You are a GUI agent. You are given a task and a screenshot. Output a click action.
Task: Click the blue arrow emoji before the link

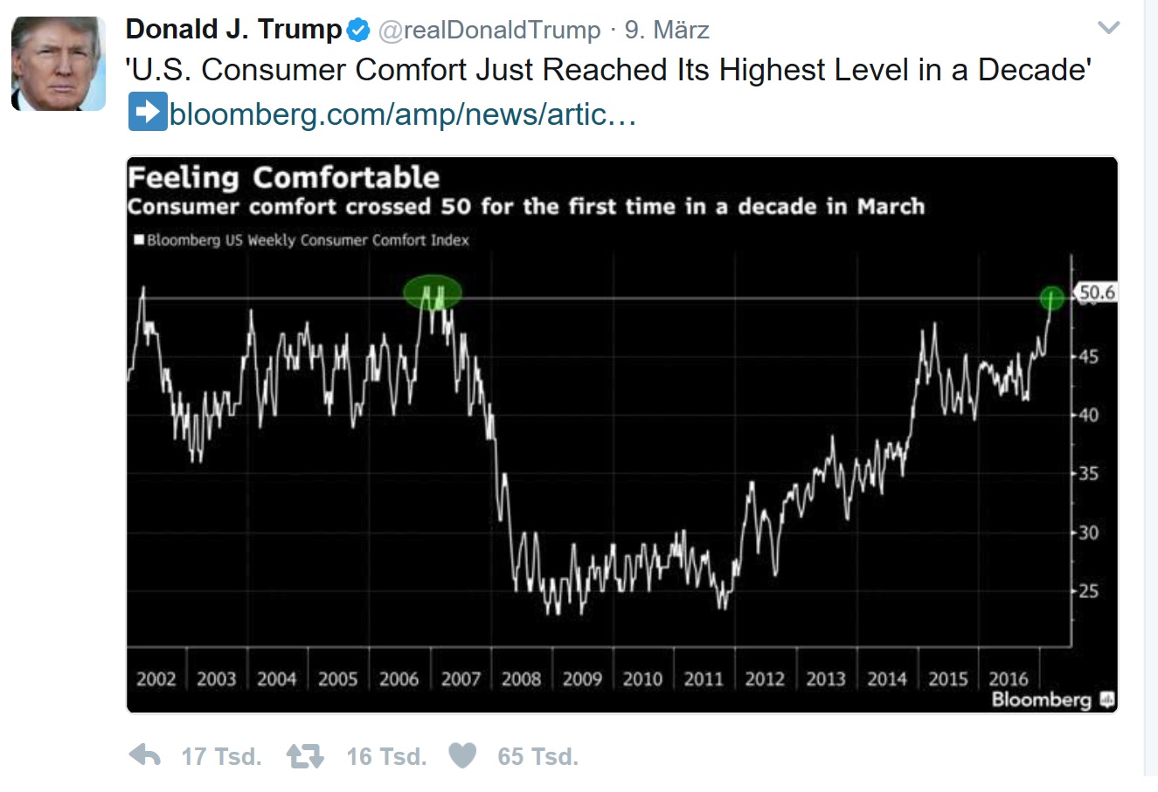(x=147, y=114)
